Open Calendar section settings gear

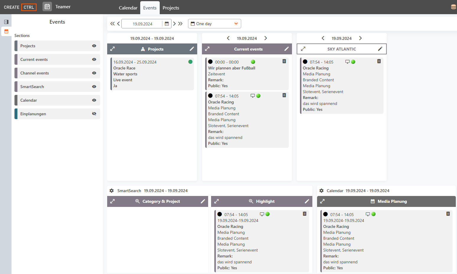tap(321, 191)
